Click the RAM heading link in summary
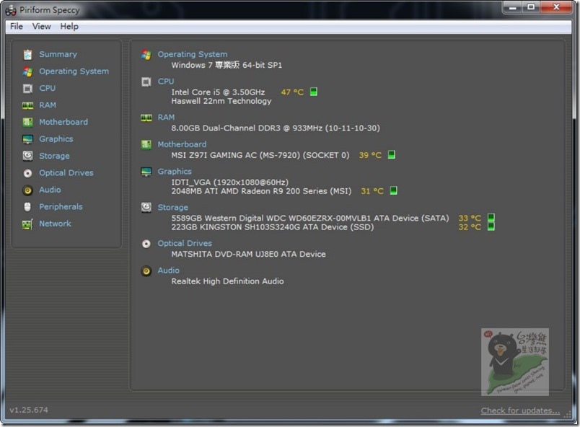This screenshot has width=580, height=427. (166, 118)
